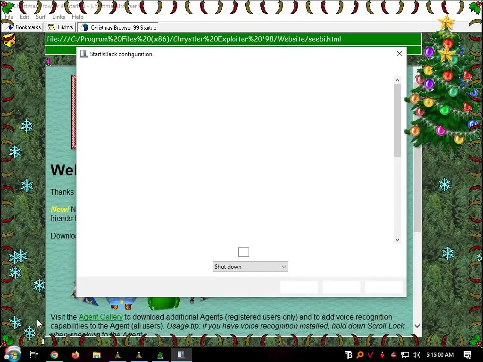
Task: Open the File menu
Action: click(8, 16)
